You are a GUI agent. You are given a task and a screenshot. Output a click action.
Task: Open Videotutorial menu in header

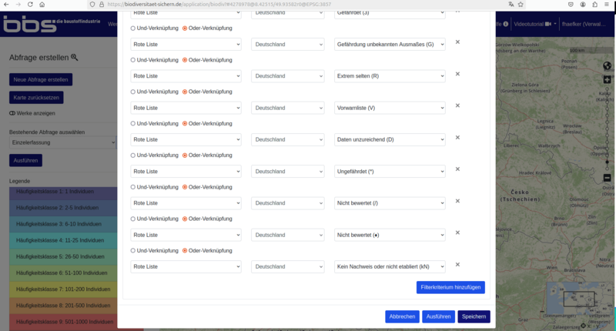pyautogui.click(x=535, y=24)
